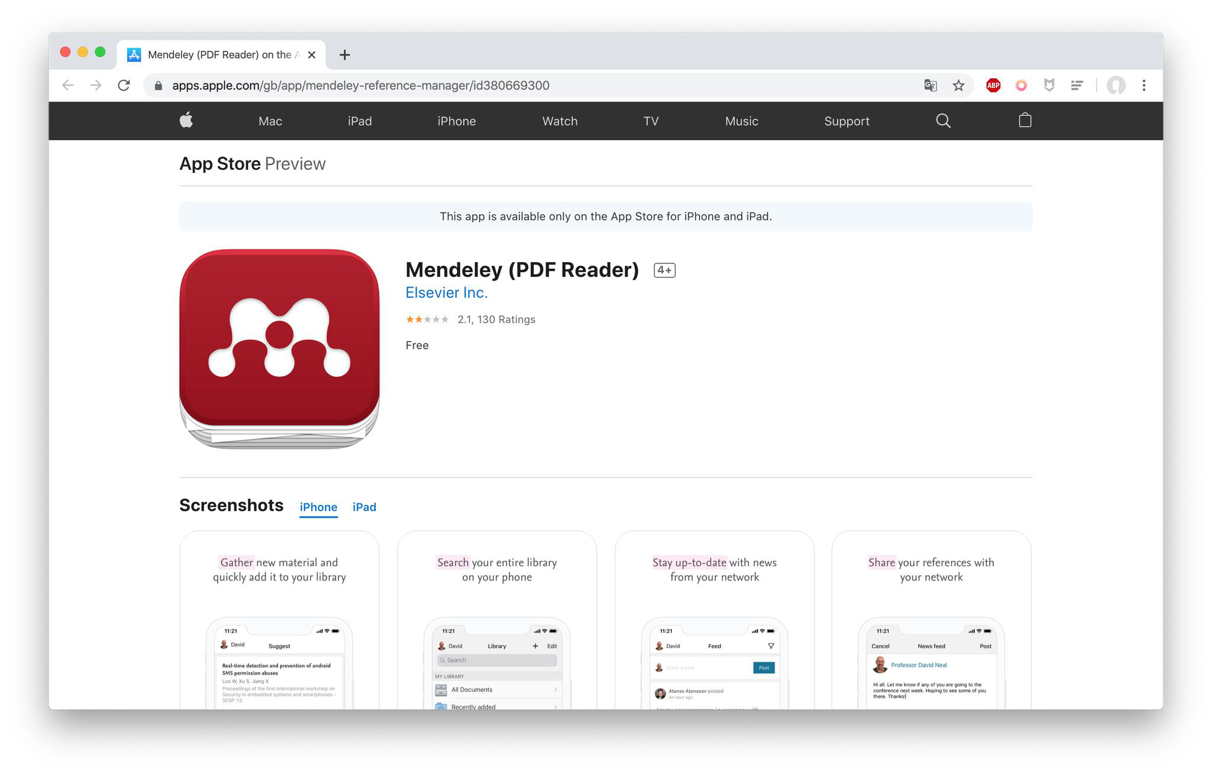This screenshot has width=1212, height=774.
Task: Open the Search your entire library screenshot
Action: click(497, 620)
